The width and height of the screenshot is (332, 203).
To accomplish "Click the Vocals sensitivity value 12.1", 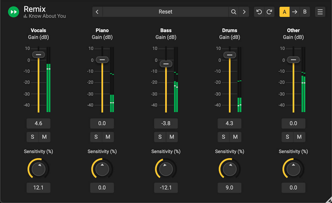I will (38, 188).
